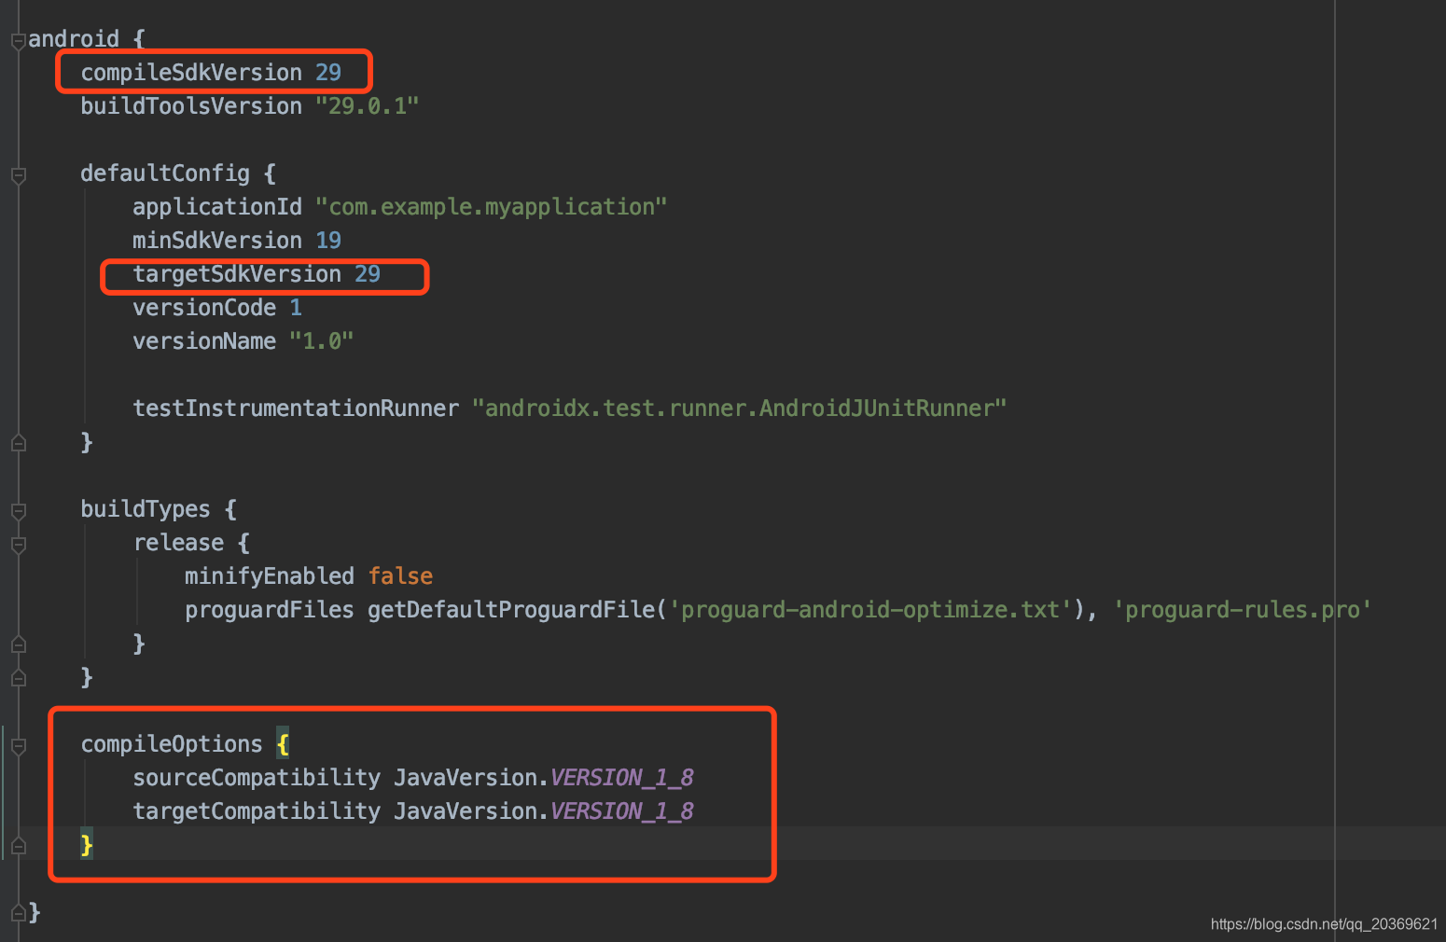
Task: Click the fold-end icon beside buildTypes' closing brace
Action: 18,677
